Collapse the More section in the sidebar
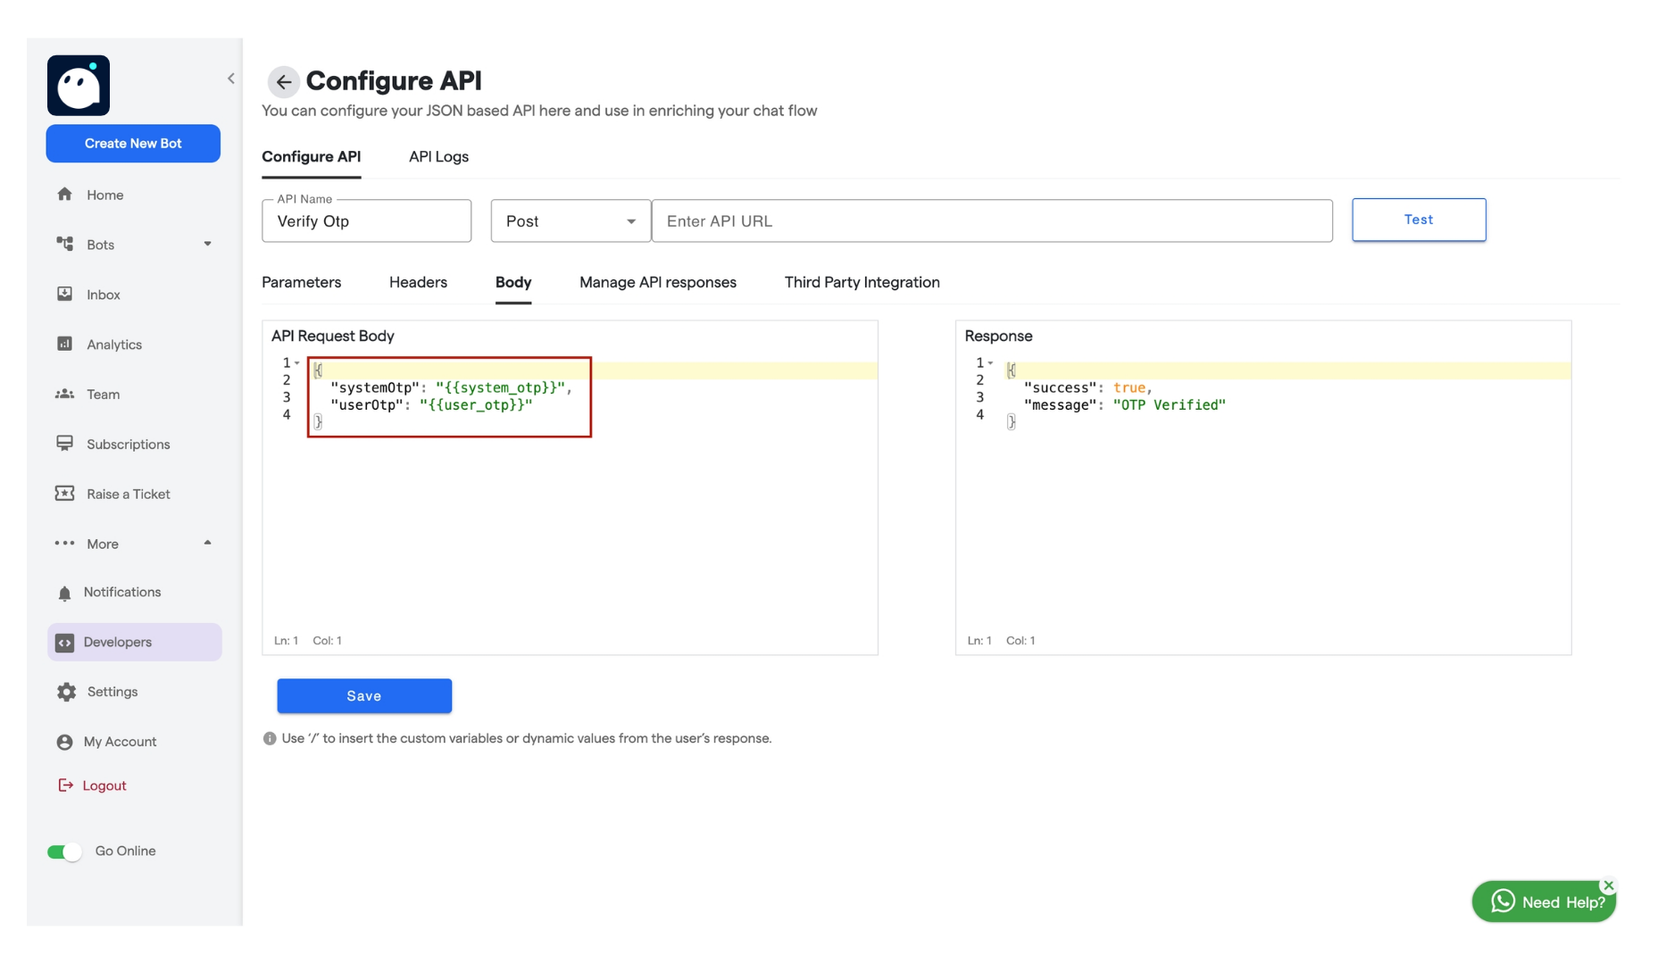Image resolution: width=1666 pixels, height=964 pixels. point(208,543)
